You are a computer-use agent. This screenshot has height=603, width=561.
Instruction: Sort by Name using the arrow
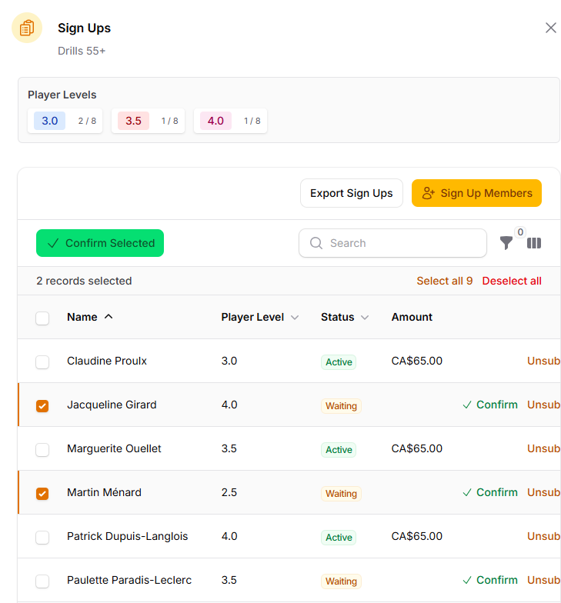point(109,317)
